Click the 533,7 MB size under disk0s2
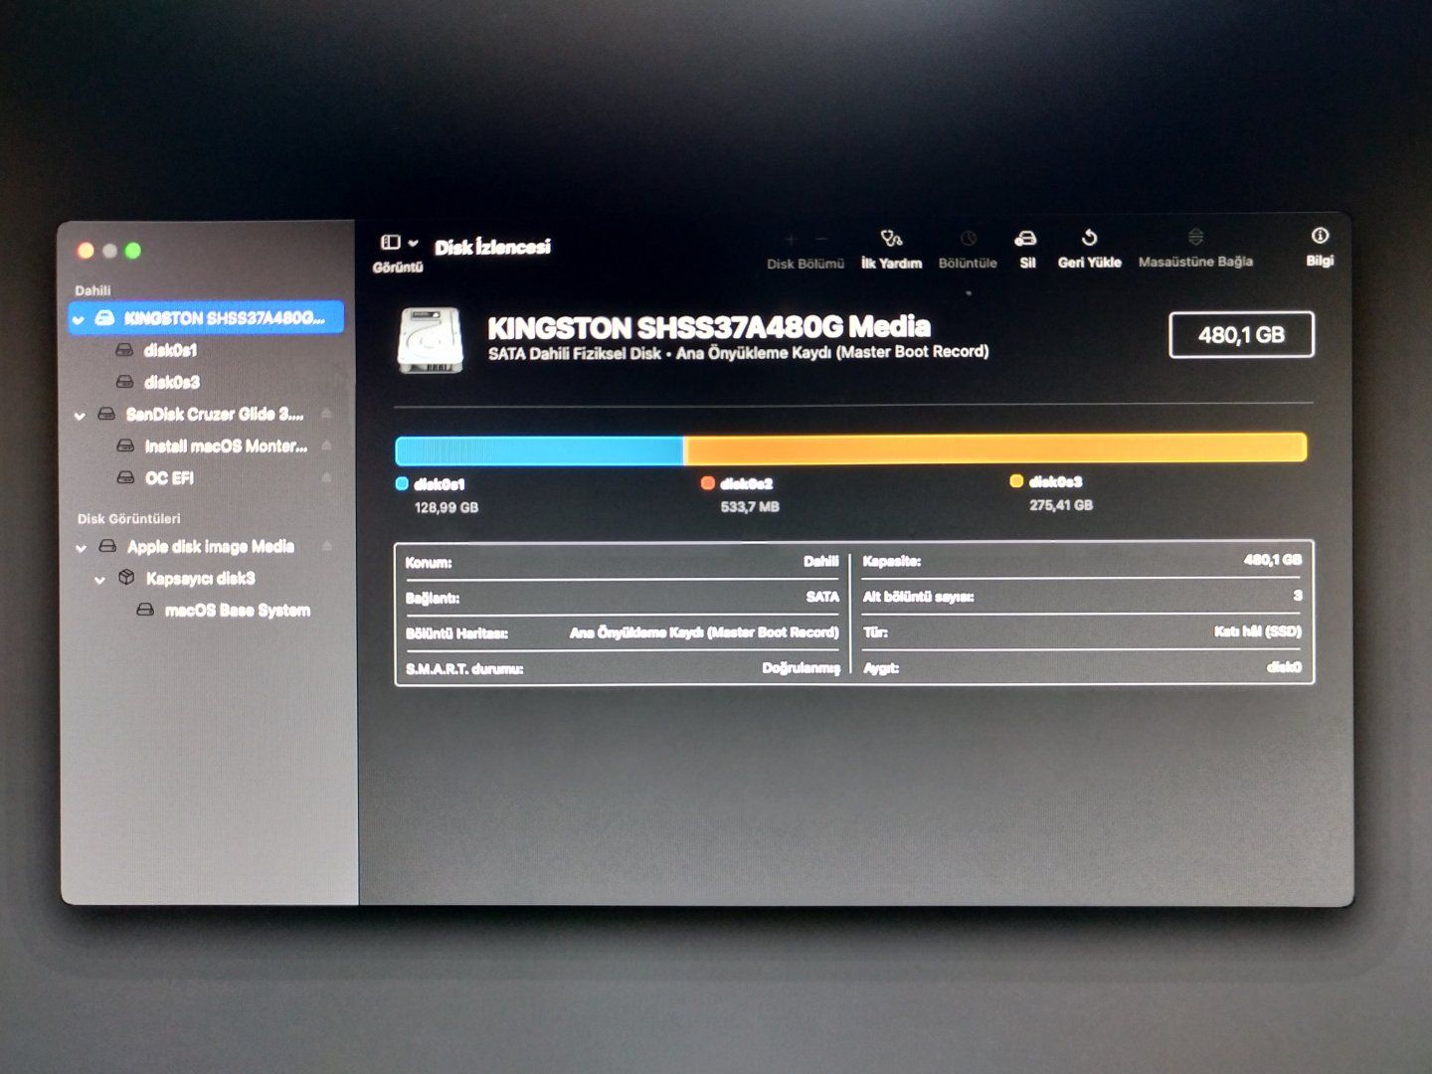Screen dimensions: 1432x1074 pos(750,507)
